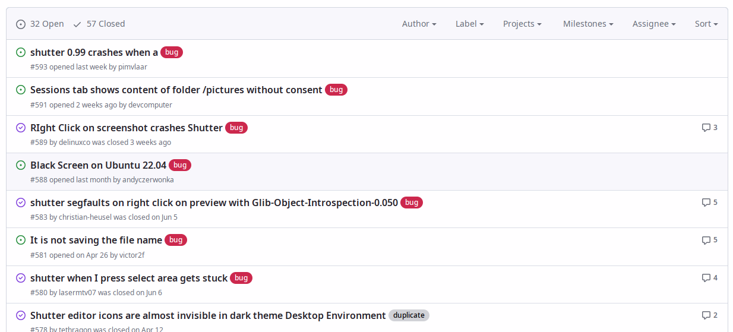Click closed status icon for select area issue
The width and height of the screenshot is (733, 332).
[21, 278]
